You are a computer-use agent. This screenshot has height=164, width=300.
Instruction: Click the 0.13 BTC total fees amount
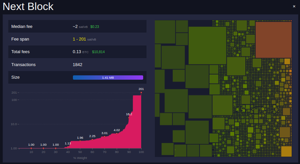coord(80,51)
